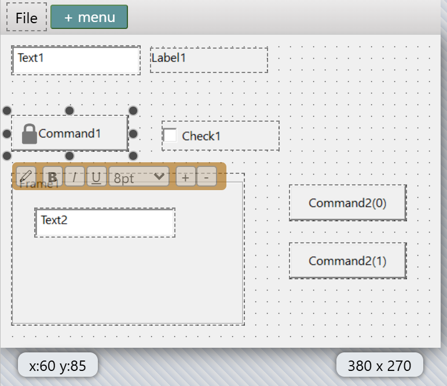The width and height of the screenshot is (447, 386).
Task: Open the File menu
Action: click(27, 17)
